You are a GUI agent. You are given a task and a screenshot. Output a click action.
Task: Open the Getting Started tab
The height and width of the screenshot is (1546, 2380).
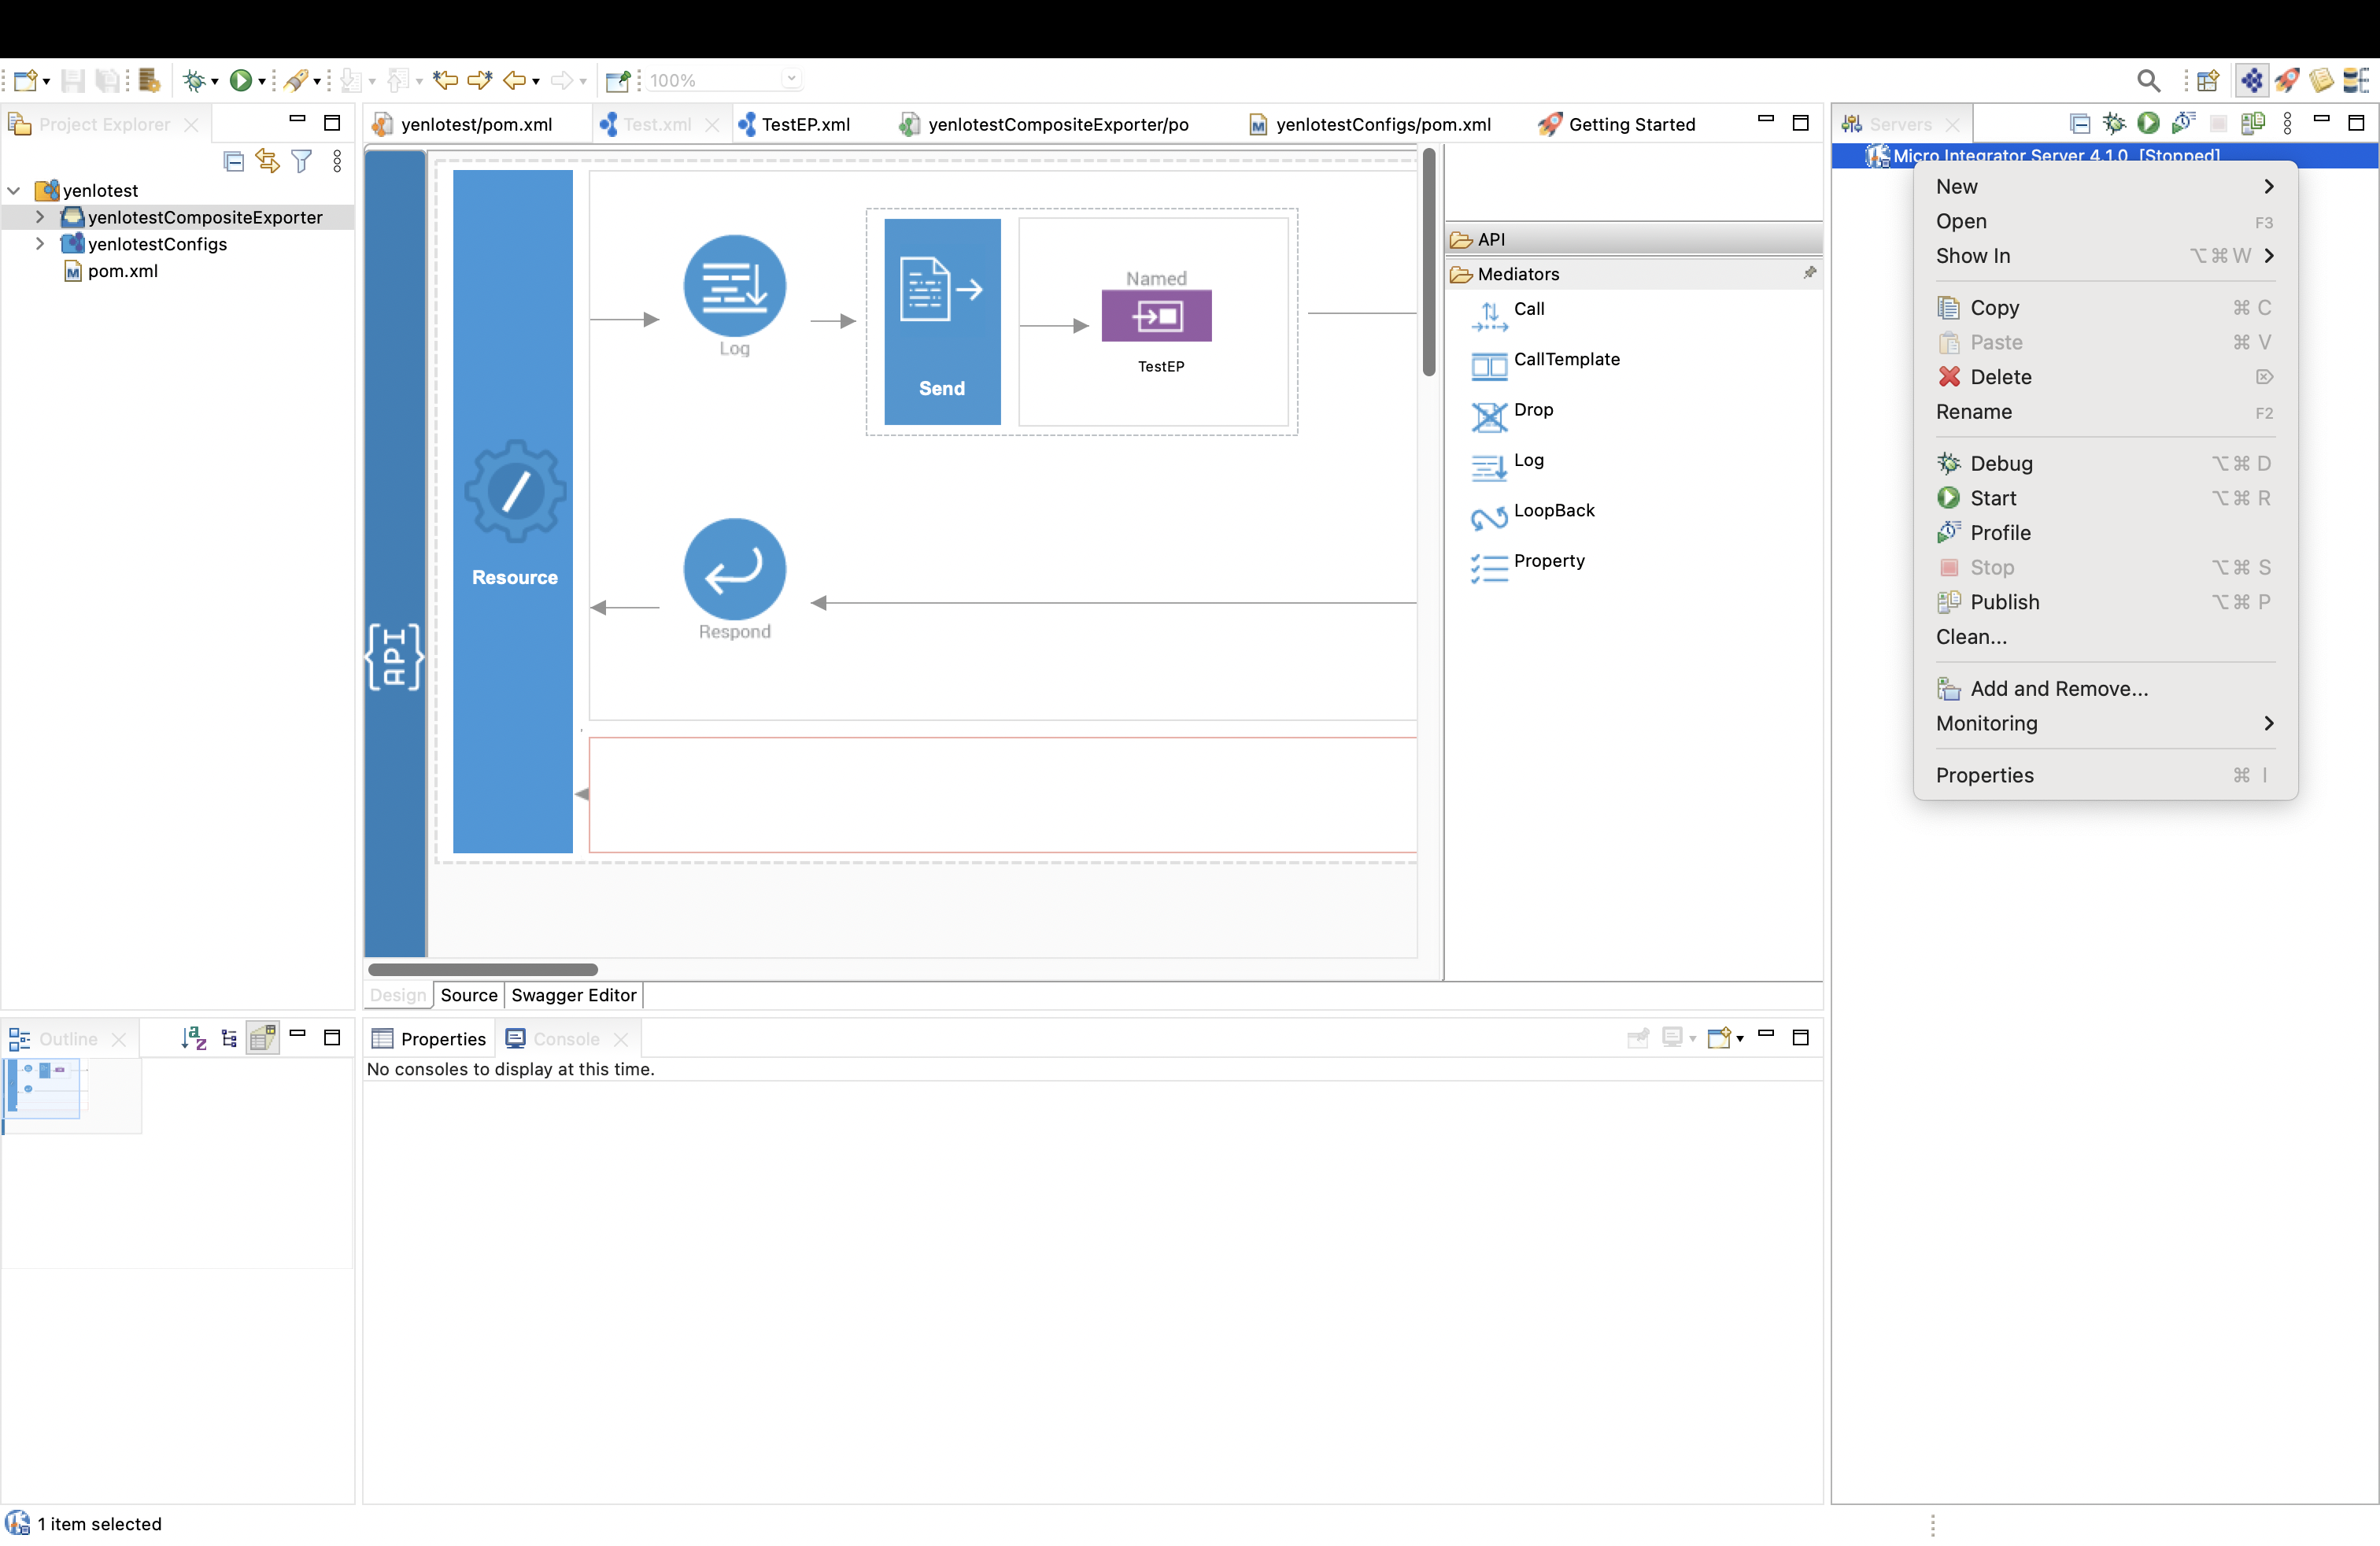tap(1617, 124)
